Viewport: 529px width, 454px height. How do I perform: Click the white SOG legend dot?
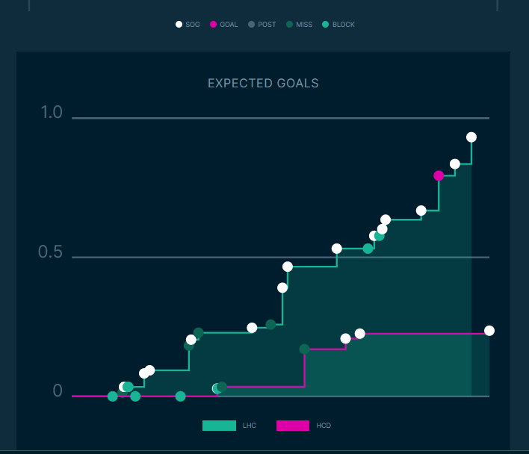pos(179,25)
